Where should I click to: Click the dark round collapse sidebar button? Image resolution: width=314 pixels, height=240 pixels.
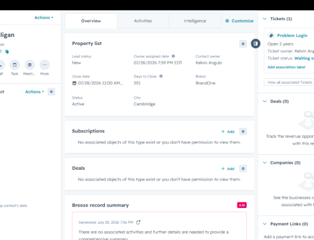point(256,44)
